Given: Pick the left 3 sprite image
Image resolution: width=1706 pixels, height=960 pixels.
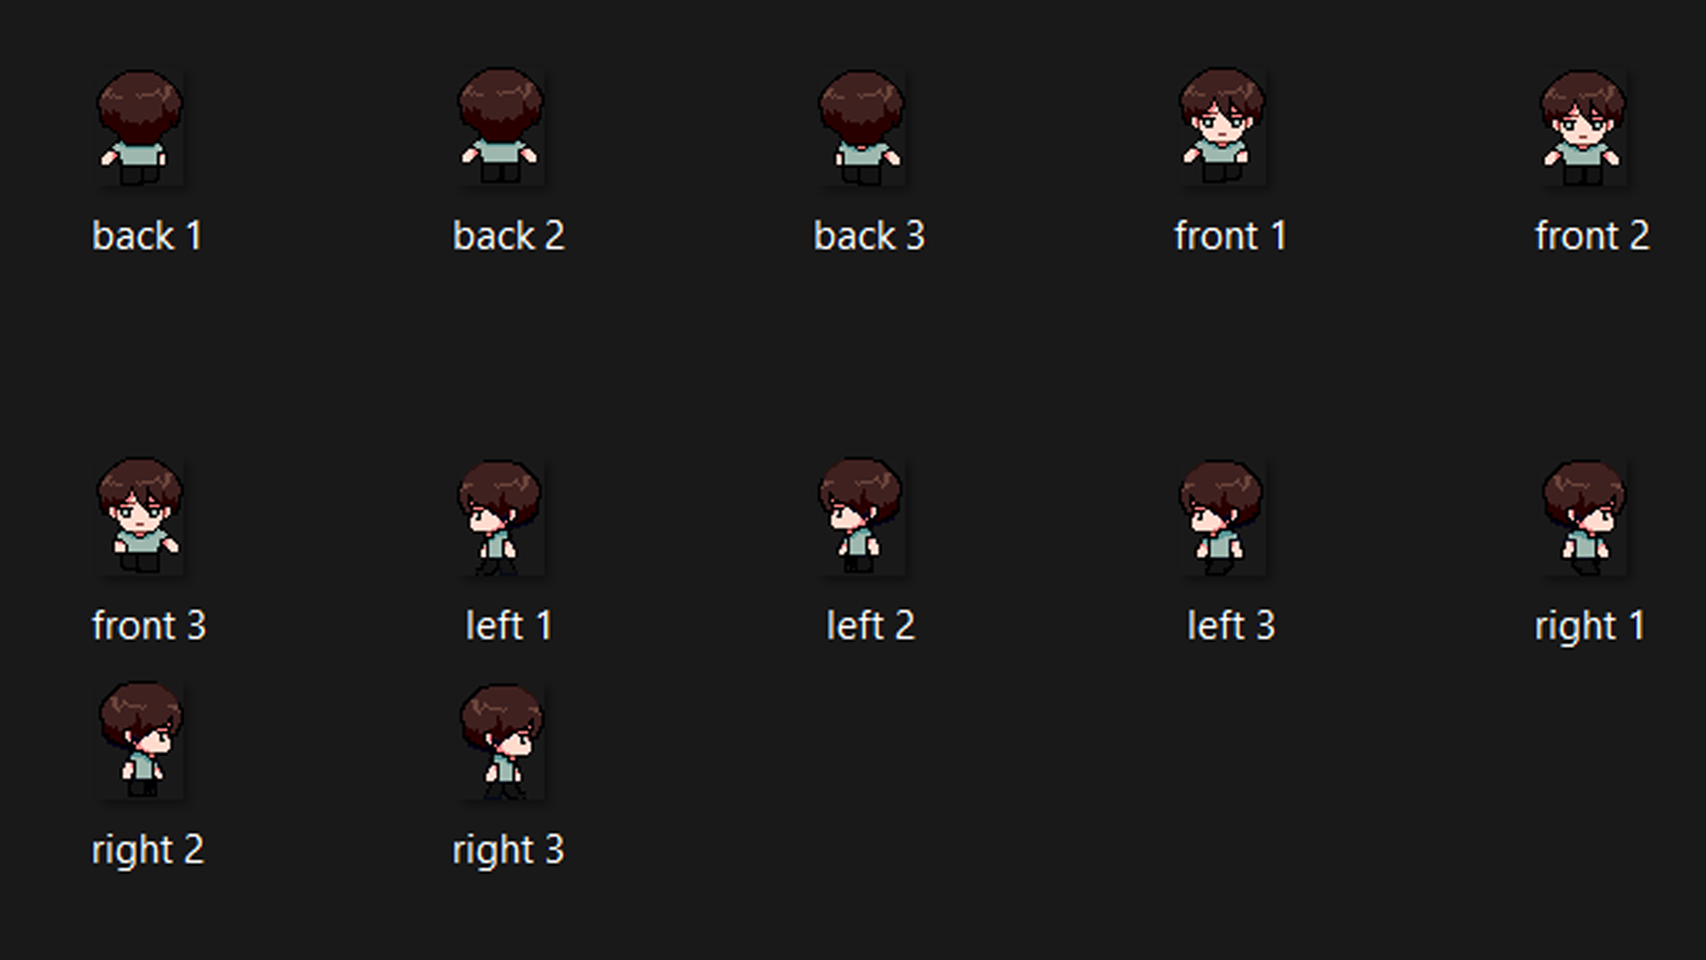Looking at the screenshot, I should (x=1222, y=517).
